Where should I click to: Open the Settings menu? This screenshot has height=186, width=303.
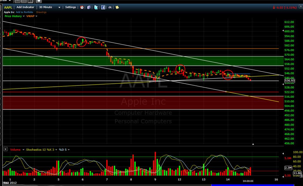71,7
